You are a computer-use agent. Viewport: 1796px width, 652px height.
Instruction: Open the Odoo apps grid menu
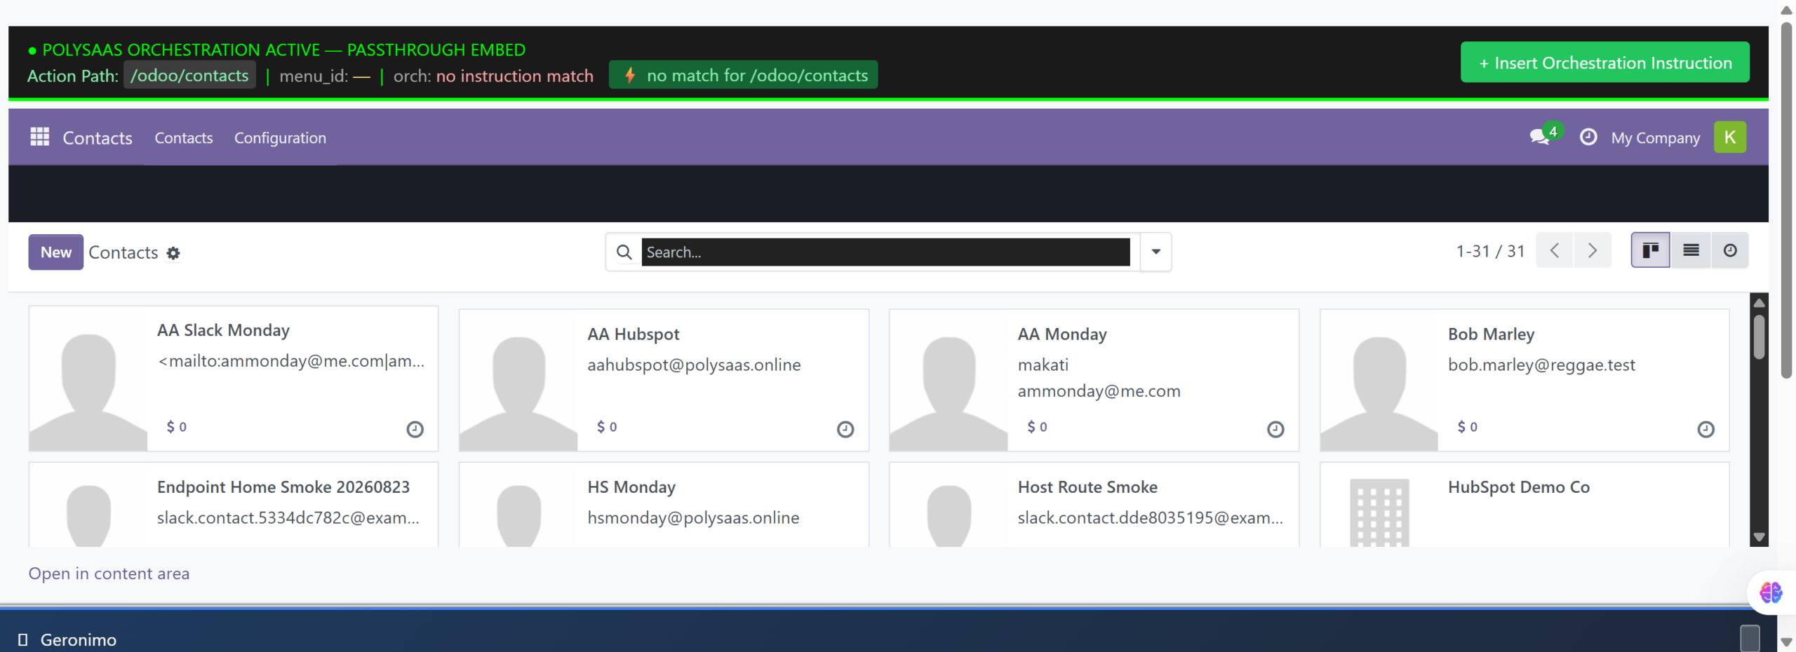[x=40, y=137]
